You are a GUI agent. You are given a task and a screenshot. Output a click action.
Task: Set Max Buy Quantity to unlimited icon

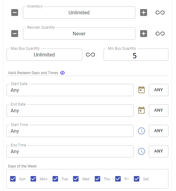click(90, 55)
